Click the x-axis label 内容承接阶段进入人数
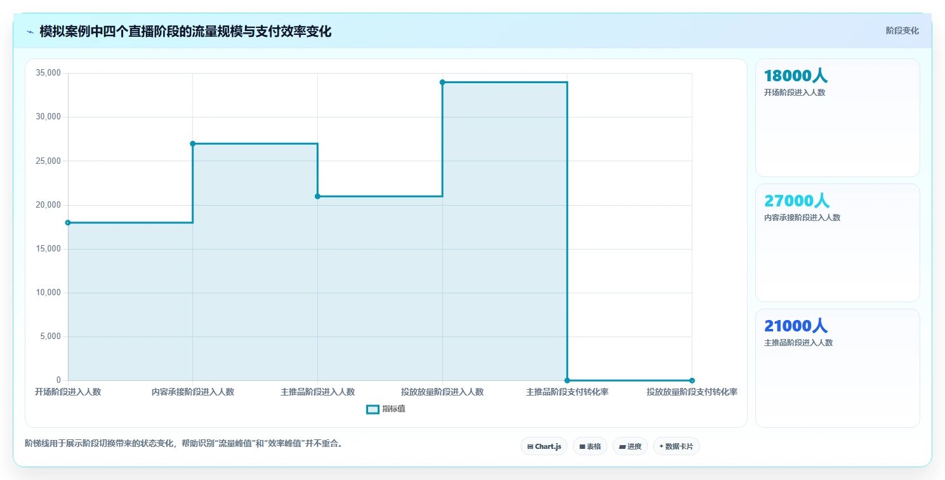Image resolution: width=945 pixels, height=480 pixels. [x=193, y=392]
